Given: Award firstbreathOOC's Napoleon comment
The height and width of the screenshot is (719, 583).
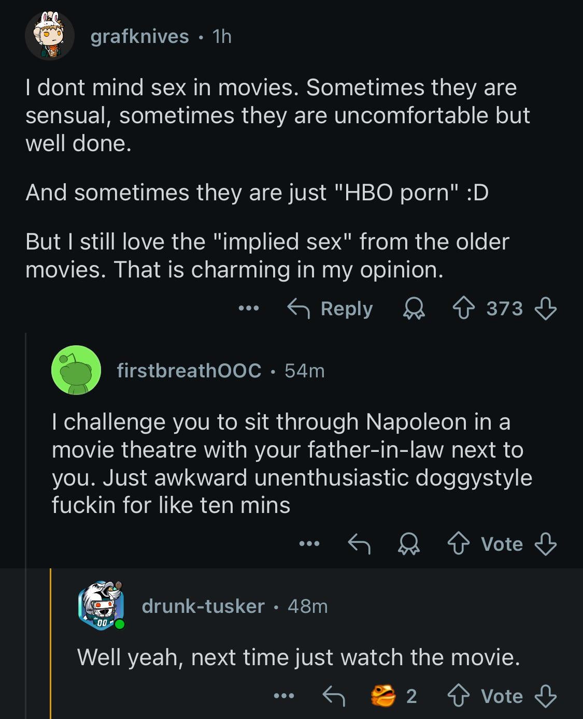Looking at the screenshot, I should tap(409, 544).
